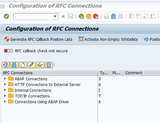Expand the ABAP Connections folder
This screenshot has height=123, width=160.
[x=5, y=79]
